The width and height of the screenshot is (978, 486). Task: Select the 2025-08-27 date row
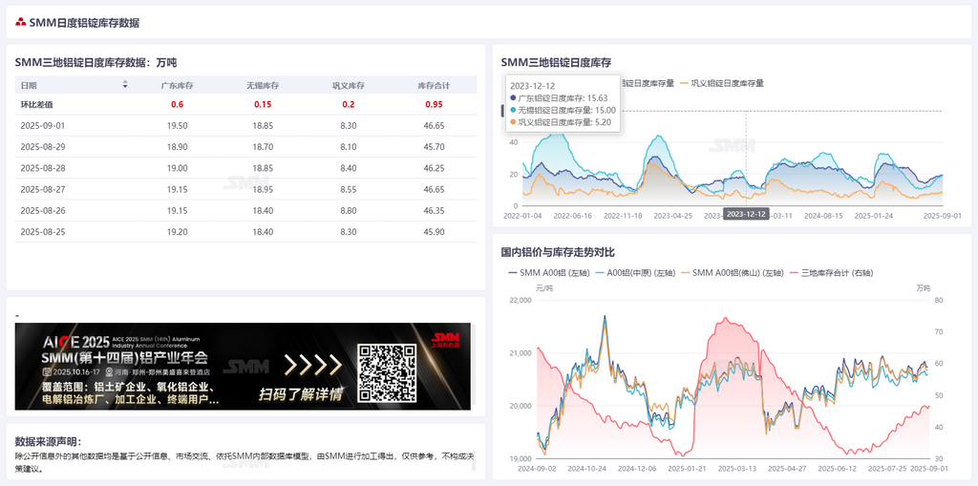[x=245, y=189]
